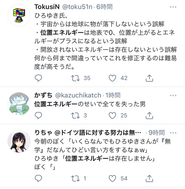
Task: Open more options for TokusiN's tweet
Action: pyautogui.click(x=173, y=7)
